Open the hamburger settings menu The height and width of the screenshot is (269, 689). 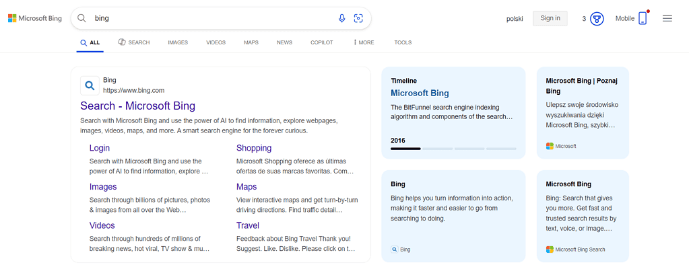pyautogui.click(x=667, y=18)
